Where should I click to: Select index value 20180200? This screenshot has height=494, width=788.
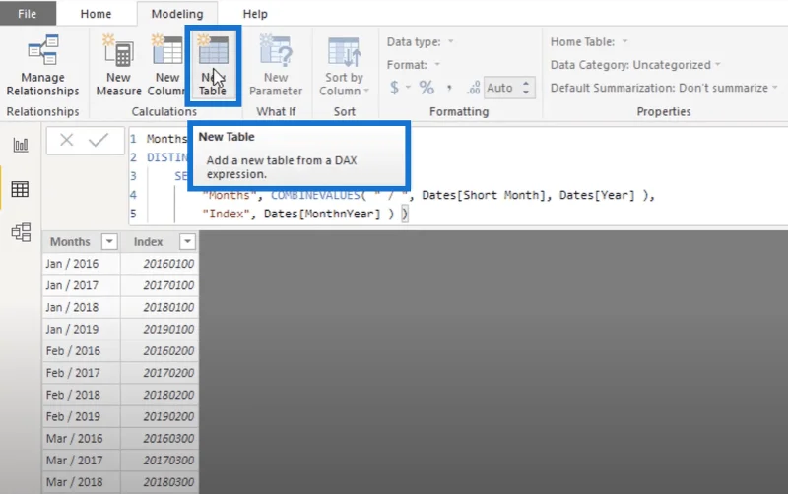click(x=160, y=395)
